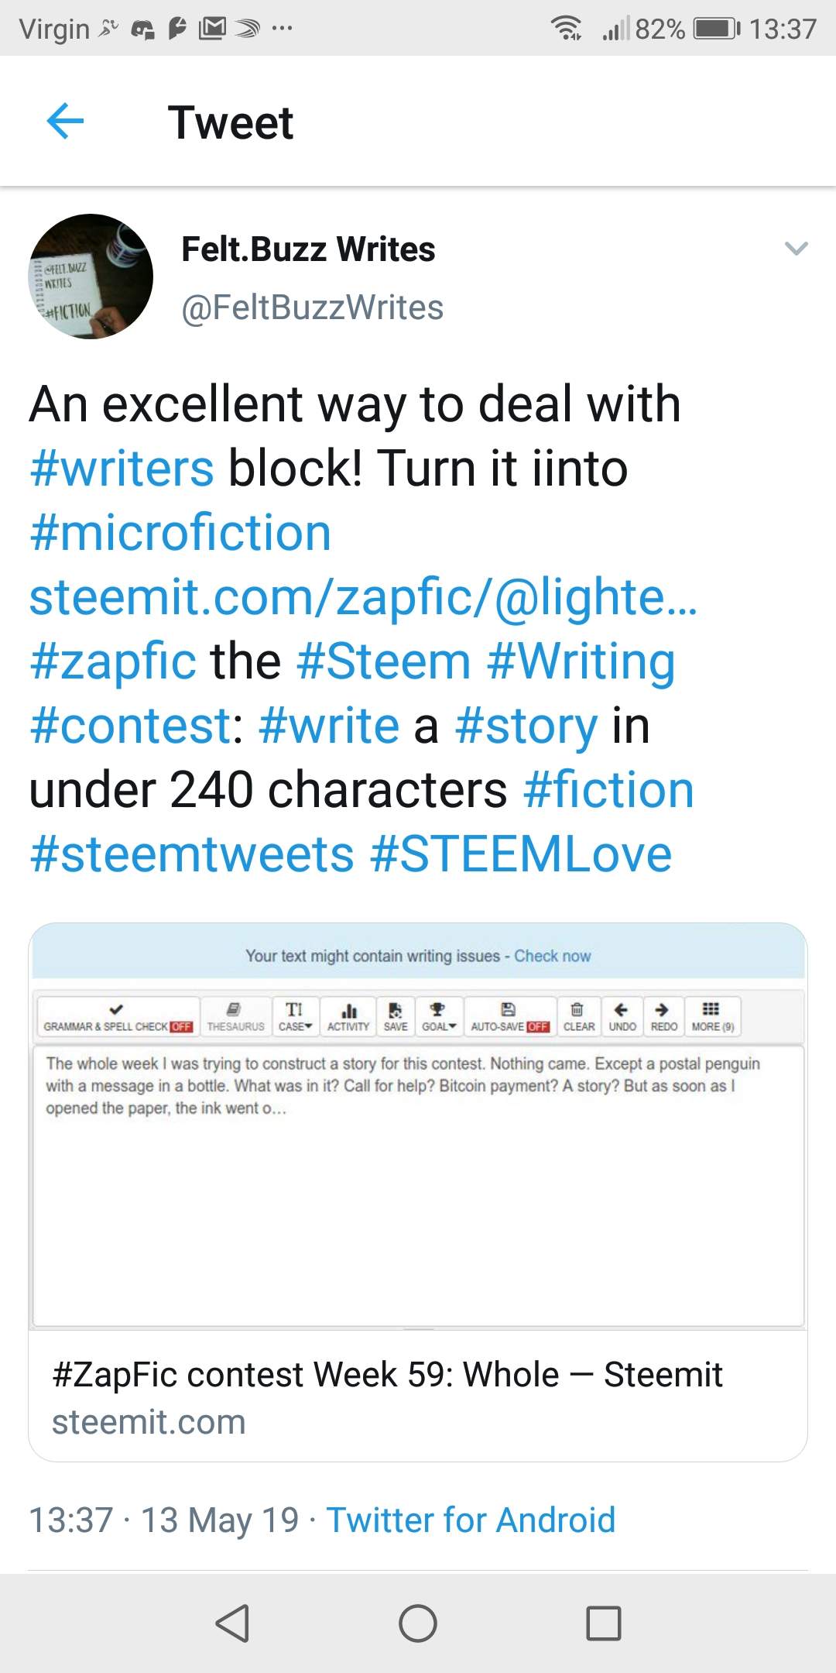The image size is (836, 1673).
Task: Follow the steemit.com/zapfic link
Action: pos(363,597)
